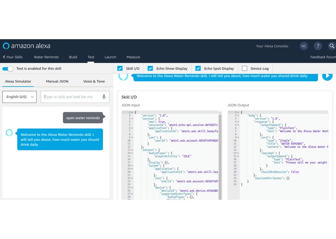This screenshot has height=239, width=336.
Task: Click the JSON Input vertical scrollbar
Action: pos(220,156)
